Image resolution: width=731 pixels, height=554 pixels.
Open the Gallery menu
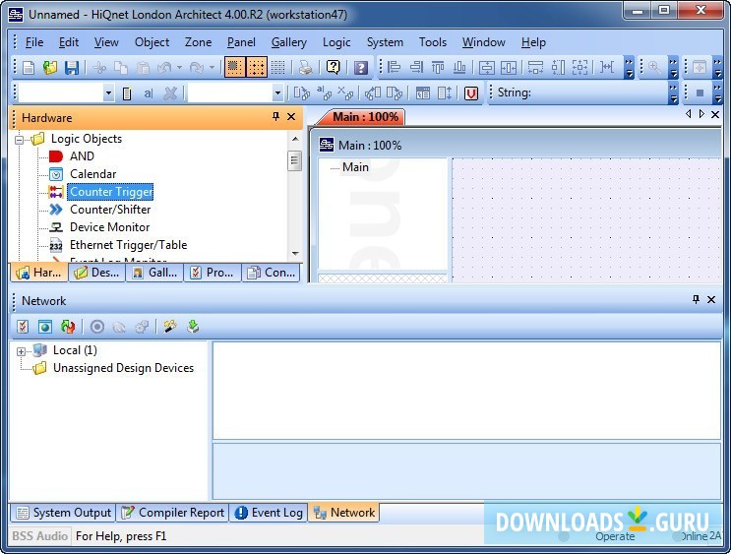click(289, 42)
